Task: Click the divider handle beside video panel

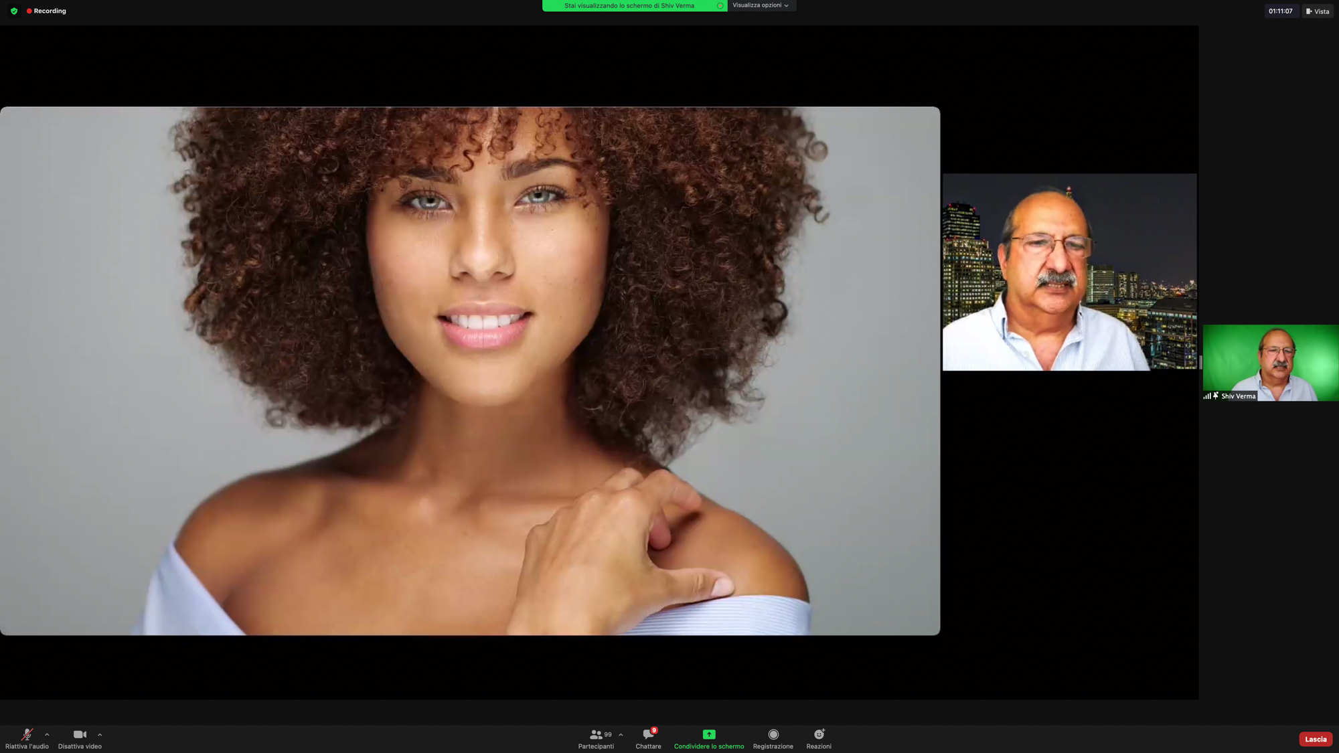Action: coord(1200,362)
